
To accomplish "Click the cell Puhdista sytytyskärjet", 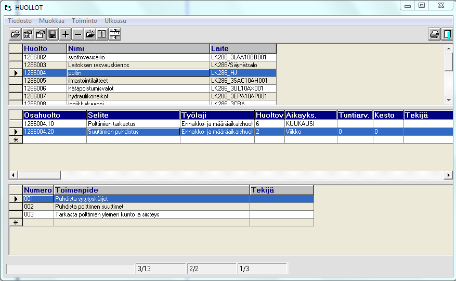I will (x=152, y=199).
